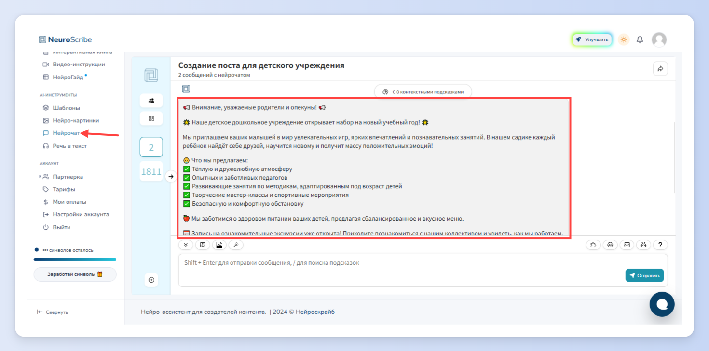Open the user avatar menu
The width and height of the screenshot is (709, 351).
point(659,39)
